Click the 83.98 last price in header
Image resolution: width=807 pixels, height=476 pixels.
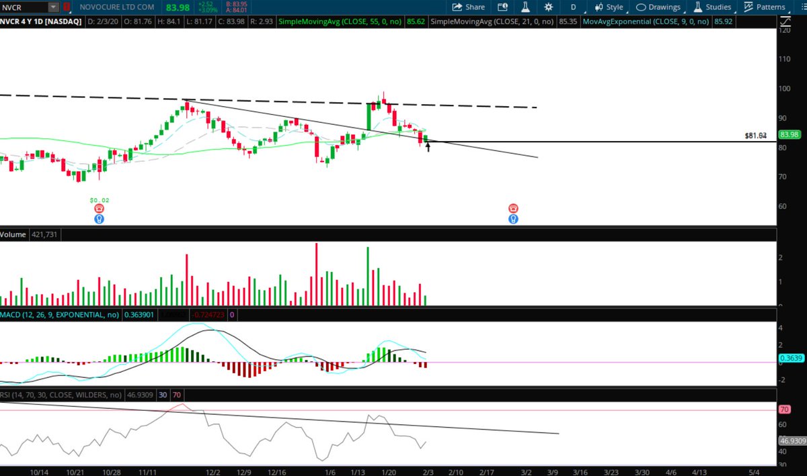[179, 7]
